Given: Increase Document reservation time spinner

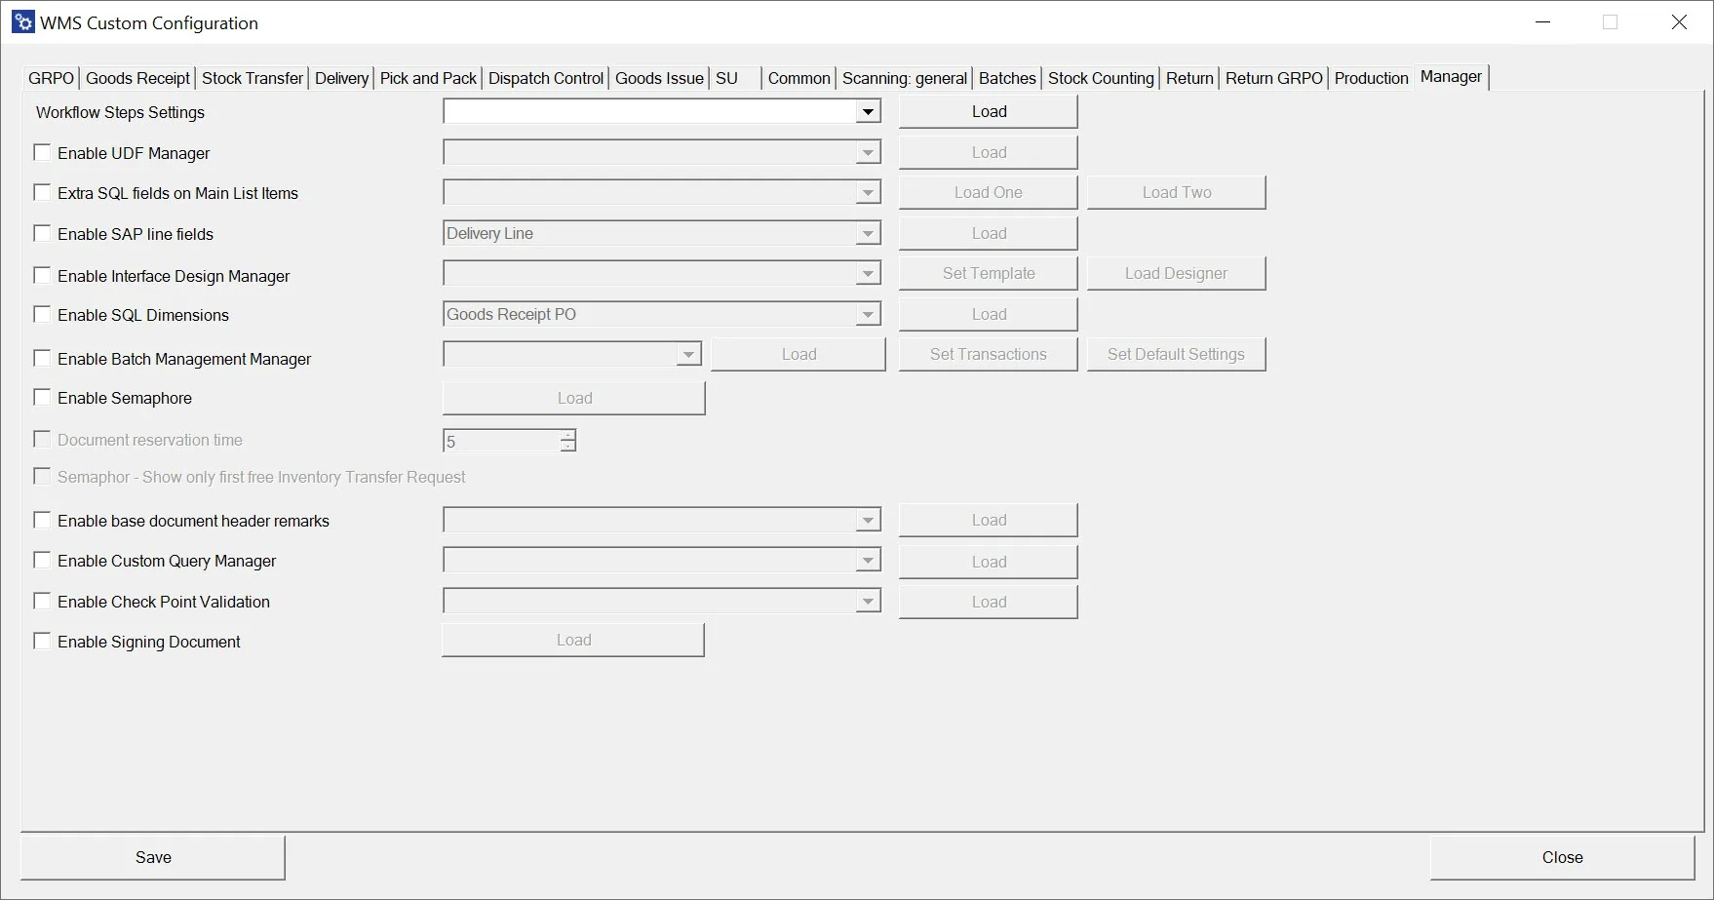Looking at the screenshot, I should (567, 435).
